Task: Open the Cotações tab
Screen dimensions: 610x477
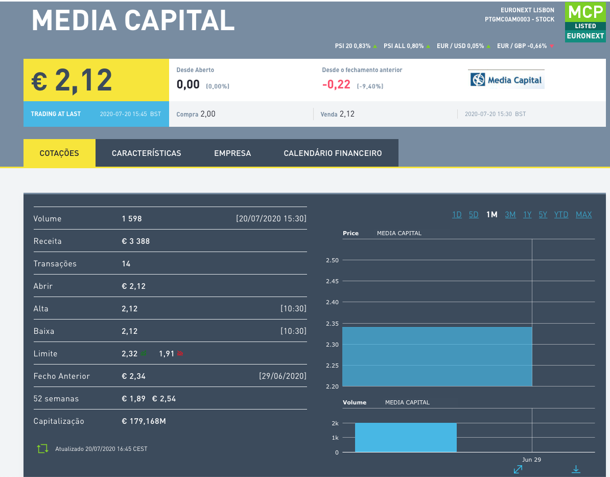Action: pyautogui.click(x=59, y=153)
